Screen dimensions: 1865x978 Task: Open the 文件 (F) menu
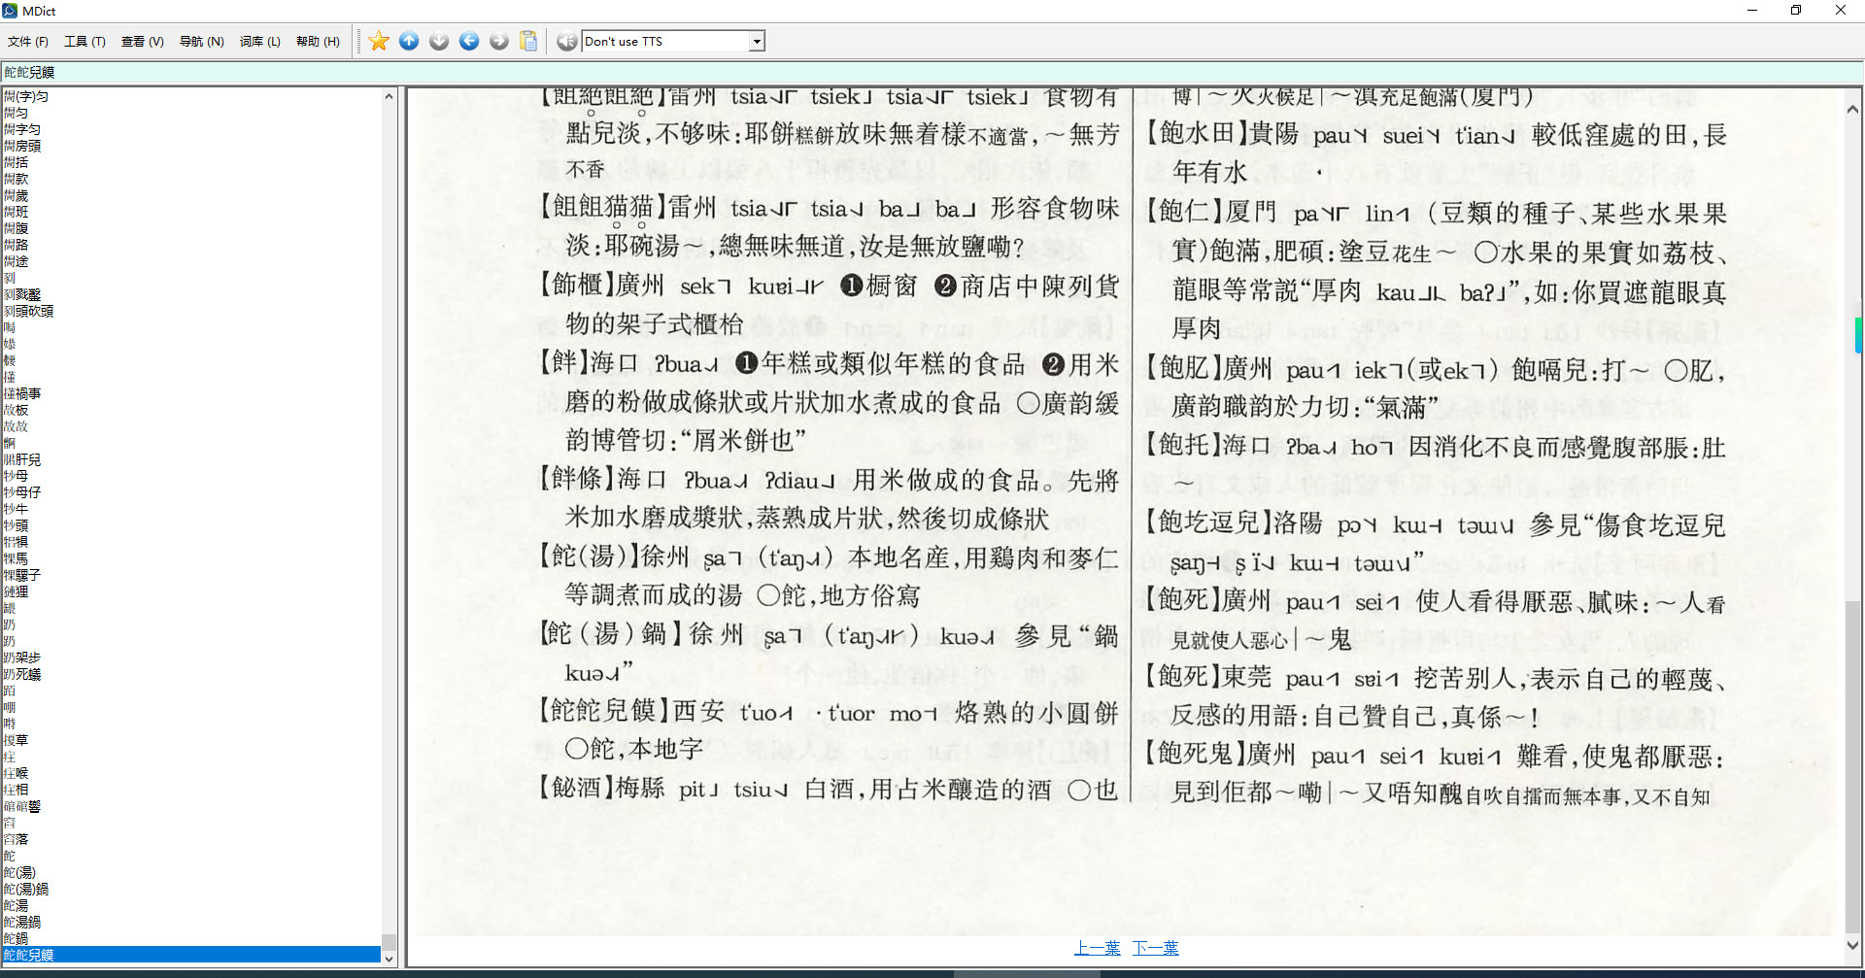(27, 42)
